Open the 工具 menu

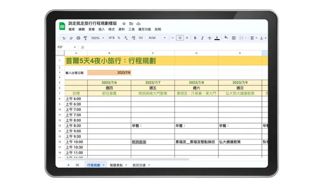tap(131, 29)
